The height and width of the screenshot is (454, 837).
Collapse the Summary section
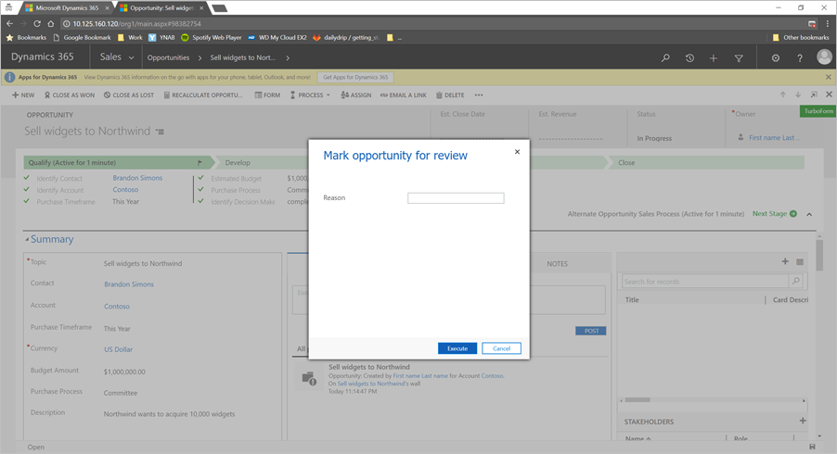[28, 239]
